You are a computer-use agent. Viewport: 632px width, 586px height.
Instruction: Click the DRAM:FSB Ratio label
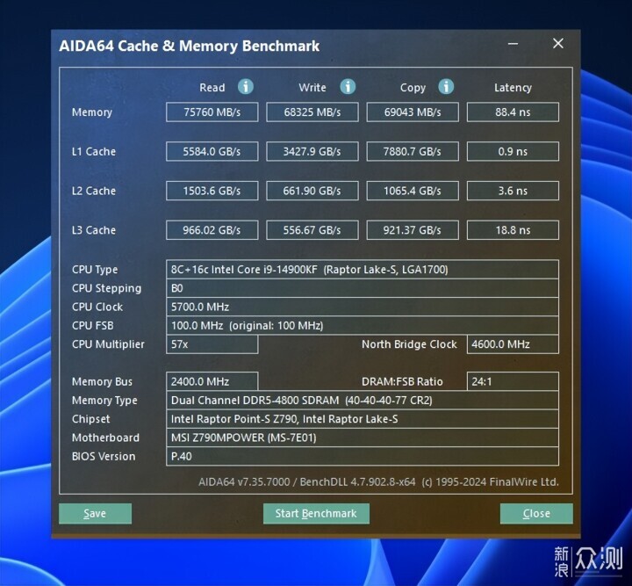click(402, 381)
